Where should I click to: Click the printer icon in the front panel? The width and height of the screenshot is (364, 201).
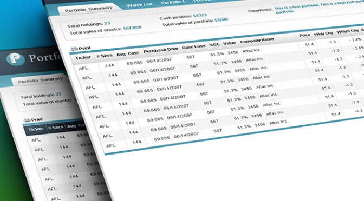click(x=74, y=49)
